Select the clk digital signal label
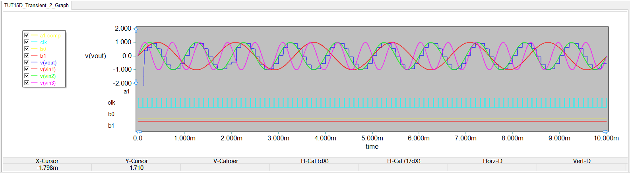 [x=111, y=103]
